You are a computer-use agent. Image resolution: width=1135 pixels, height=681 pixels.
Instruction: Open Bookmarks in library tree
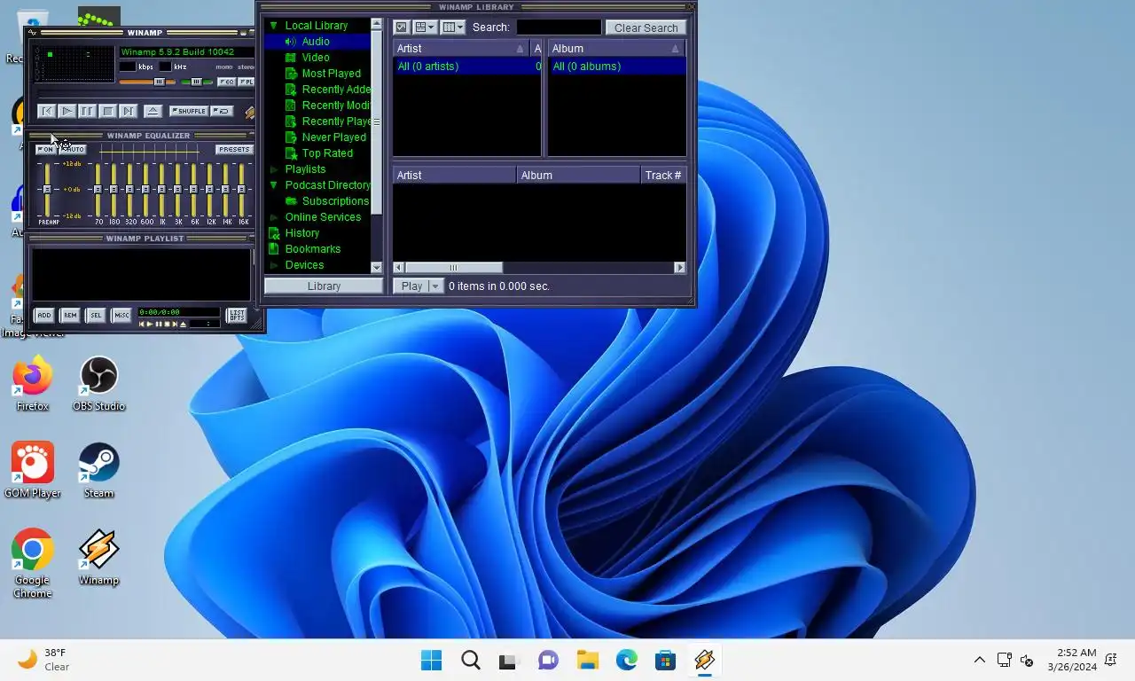tap(312, 249)
